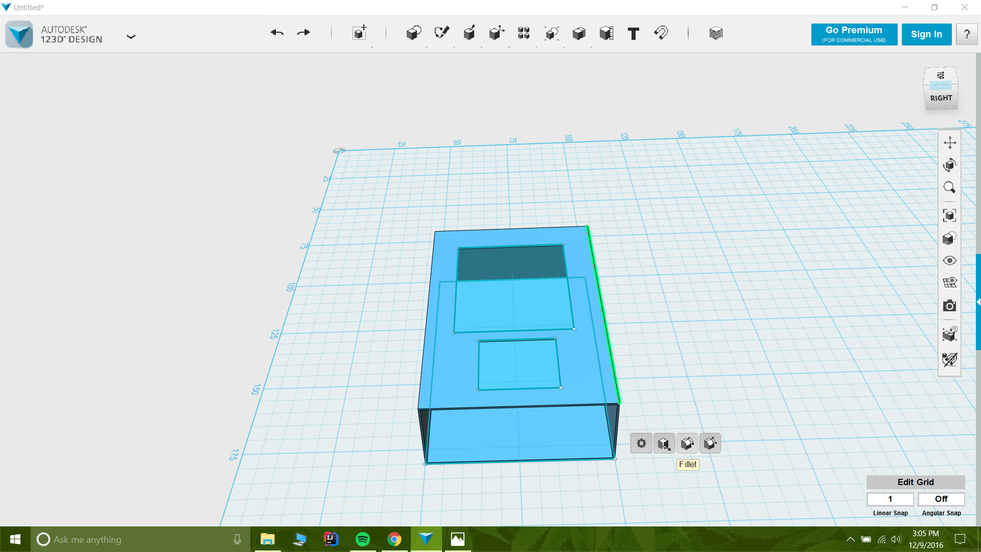Open the Transform tool

coord(360,33)
